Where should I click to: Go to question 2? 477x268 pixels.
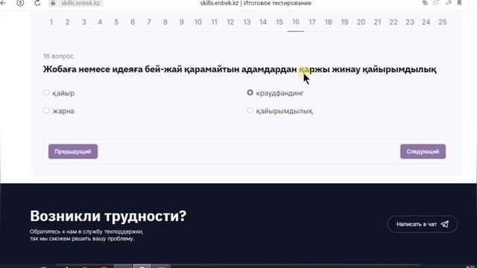(x=68, y=22)
